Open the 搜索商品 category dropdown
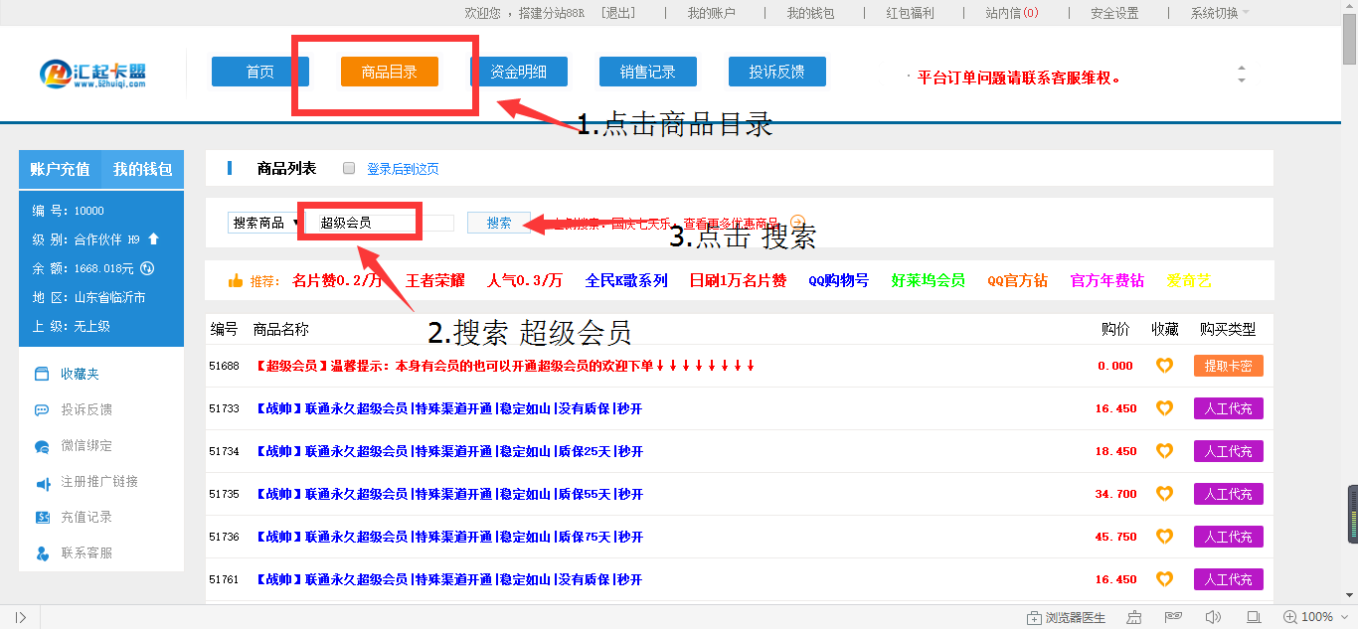Screen dimensions: 1358x629 coord(261,223)
